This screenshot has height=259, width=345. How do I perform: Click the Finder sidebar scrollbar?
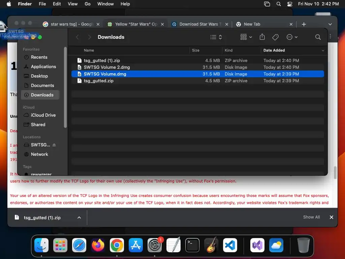pyautogui.click(x=65, y=87)
